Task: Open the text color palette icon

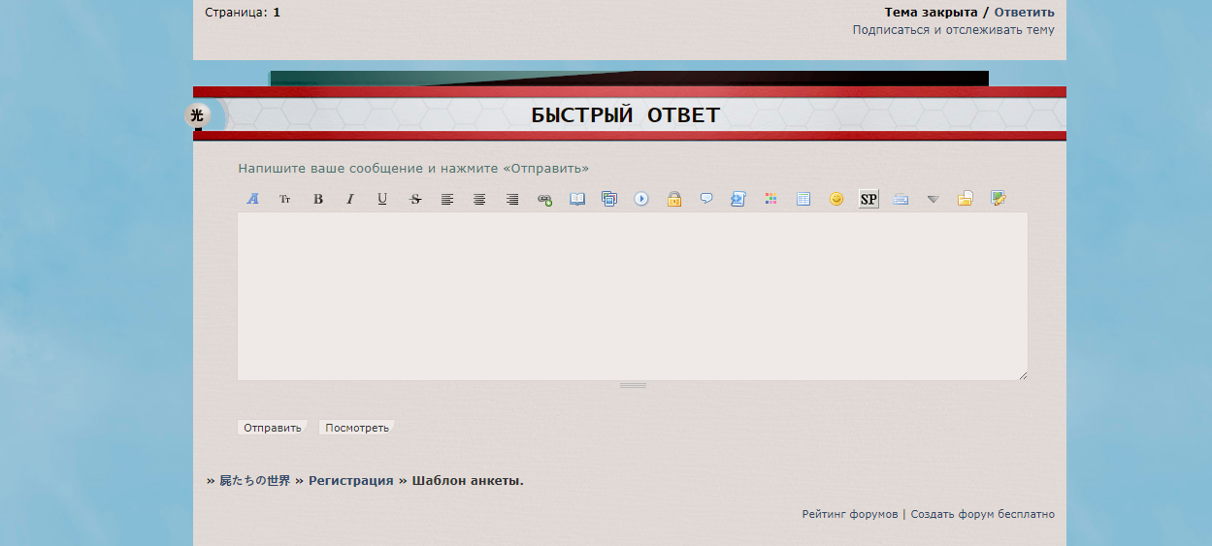Action: (771, 199)
